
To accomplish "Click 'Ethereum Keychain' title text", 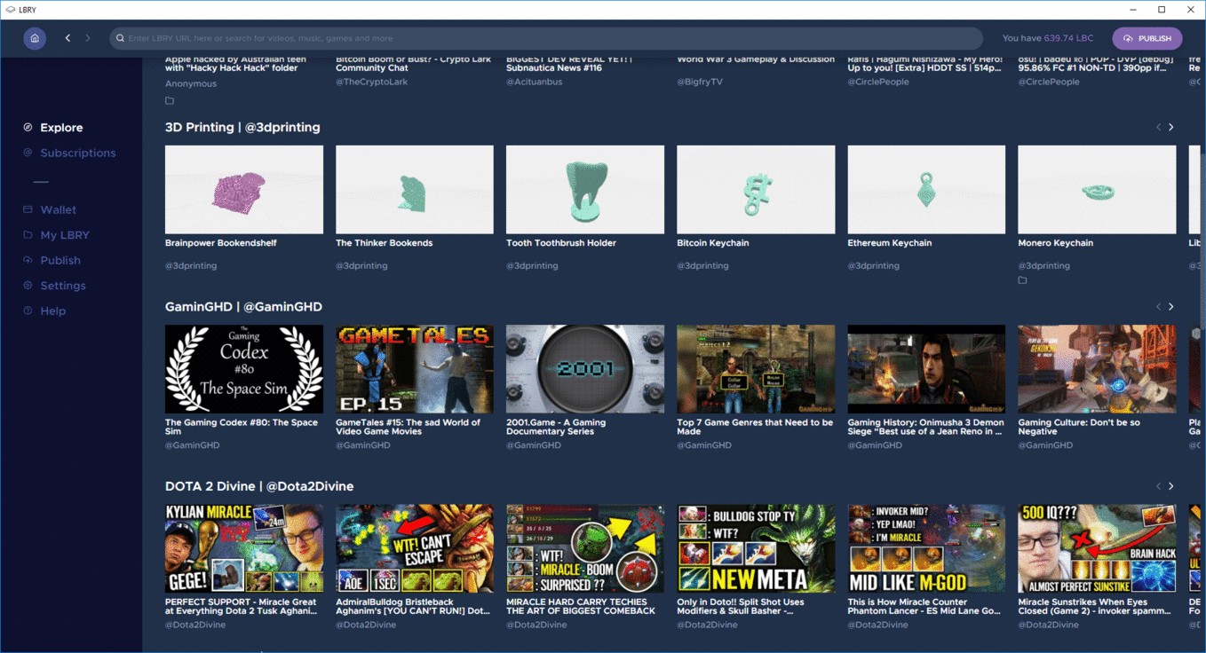I will click(x=888, y=243).
